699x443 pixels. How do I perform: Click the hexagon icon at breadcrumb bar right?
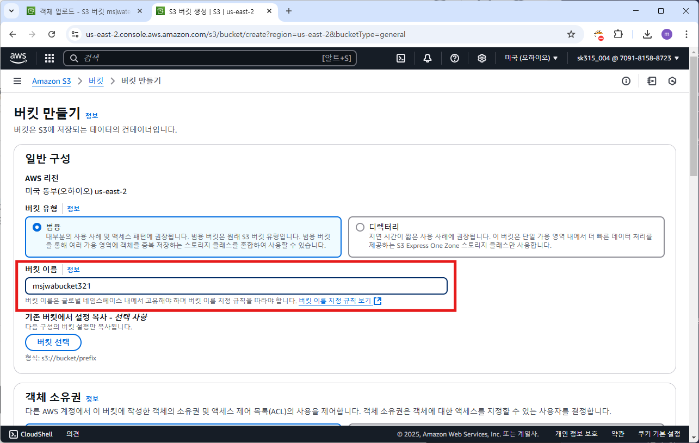pos(672,81)
